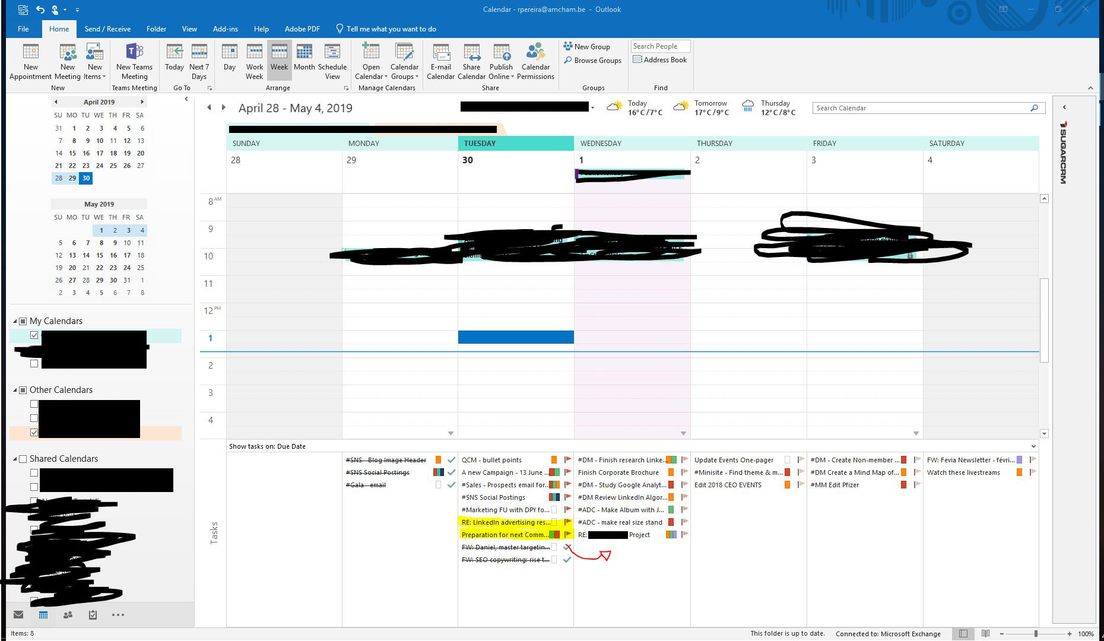
Task: Go to Today in calendar
Action: point(175,58)
